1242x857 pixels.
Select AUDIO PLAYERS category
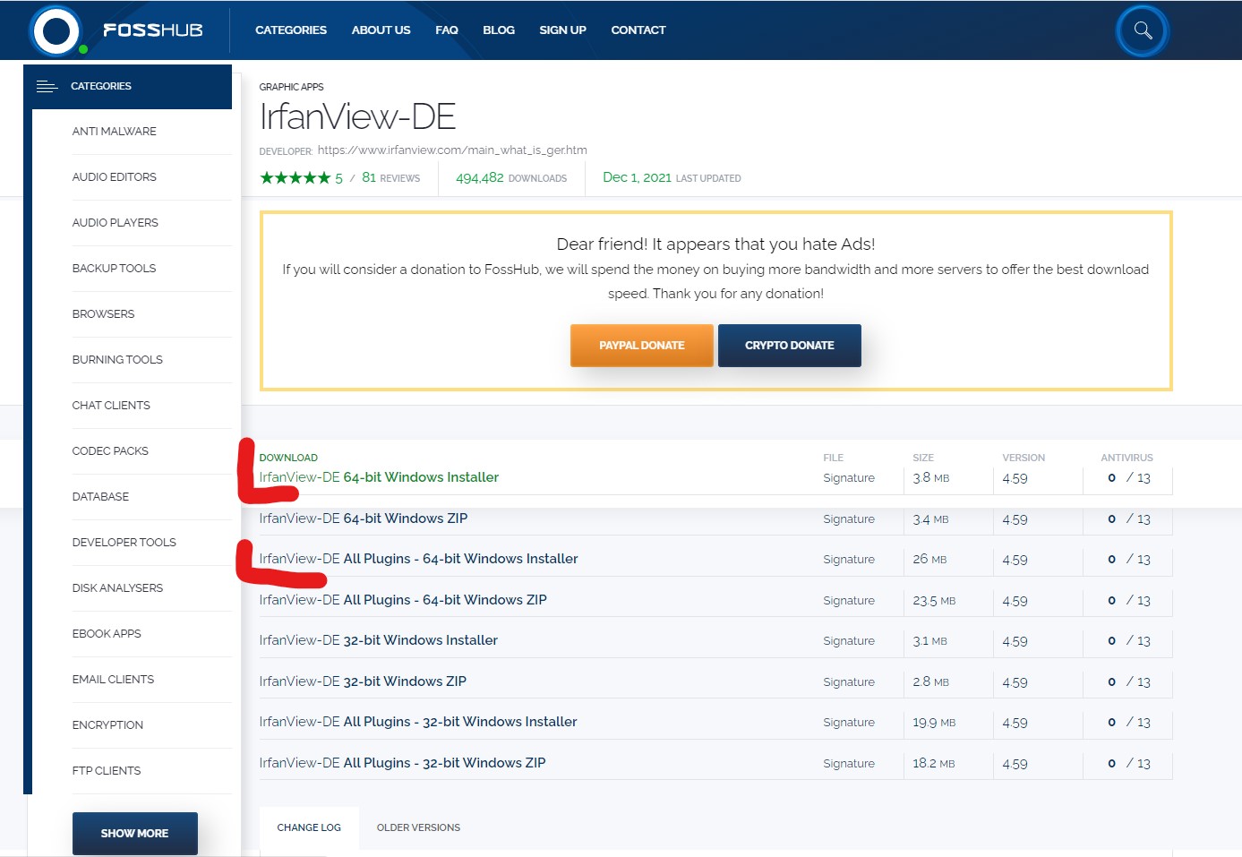coord(116,223)
